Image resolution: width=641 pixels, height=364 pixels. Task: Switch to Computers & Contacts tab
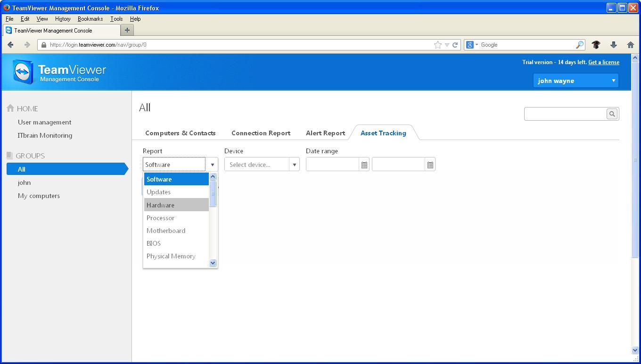click(180, 133)
